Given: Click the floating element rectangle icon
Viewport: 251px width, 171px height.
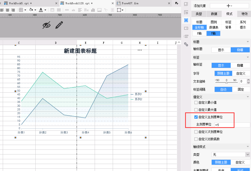Looking at the screenshot, I should [x=119, y=10].
